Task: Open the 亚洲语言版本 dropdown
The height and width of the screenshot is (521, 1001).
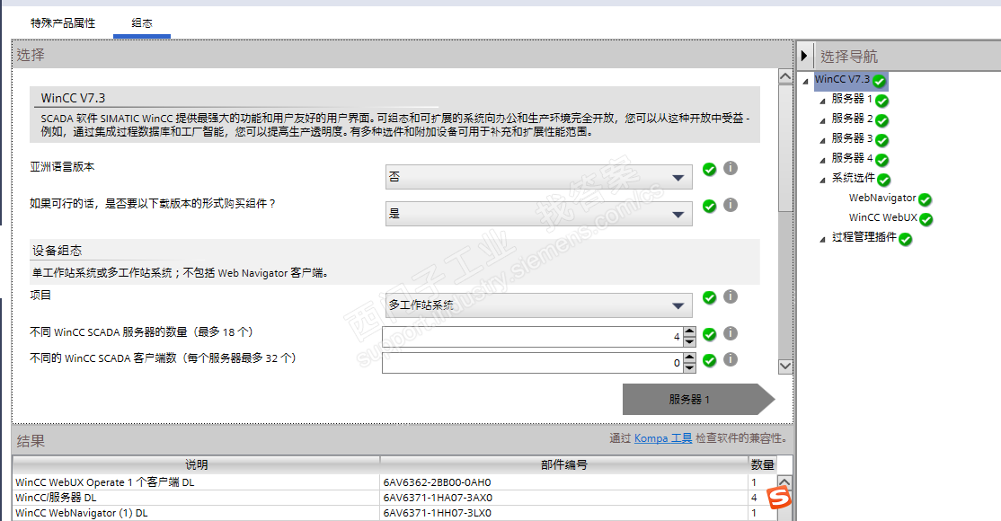Action: click(539, 177)
